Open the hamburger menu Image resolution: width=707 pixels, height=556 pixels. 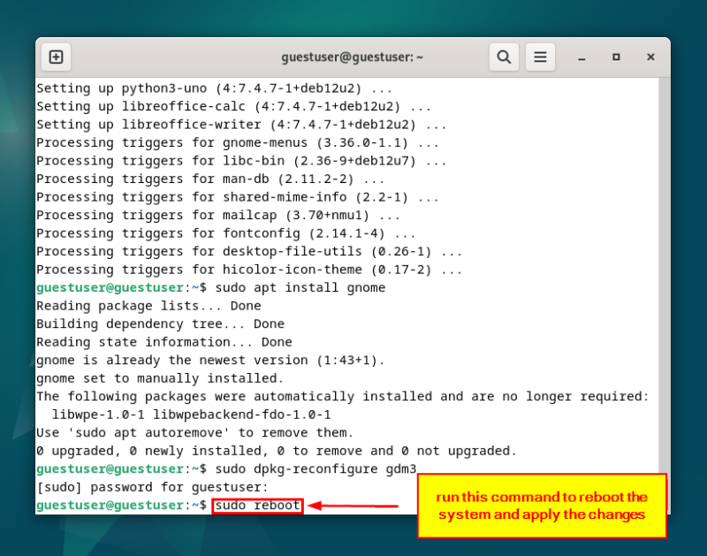pyautogui.click(x=540, y=57)
